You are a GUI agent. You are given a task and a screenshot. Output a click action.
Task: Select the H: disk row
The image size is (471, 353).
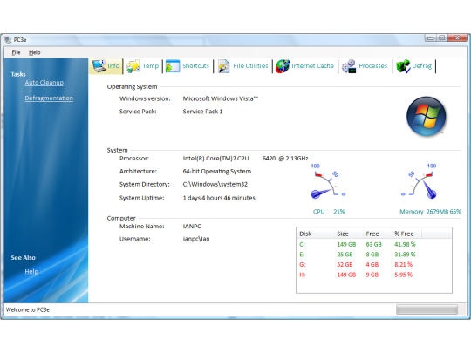(x=374, y=275)
